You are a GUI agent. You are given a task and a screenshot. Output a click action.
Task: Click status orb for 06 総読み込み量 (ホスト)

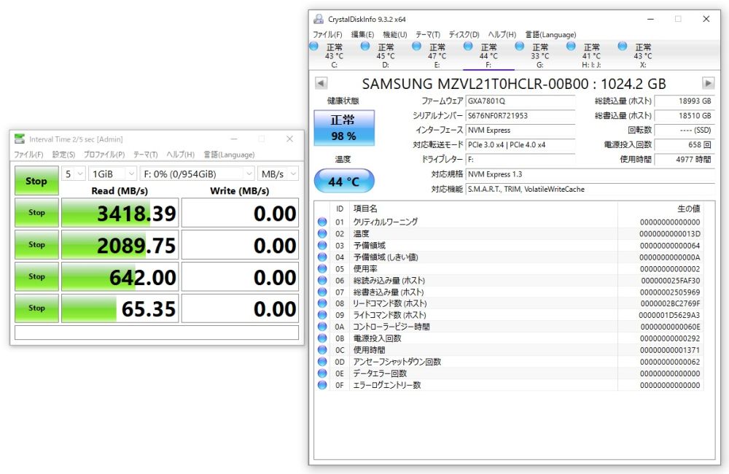[322, 280]
